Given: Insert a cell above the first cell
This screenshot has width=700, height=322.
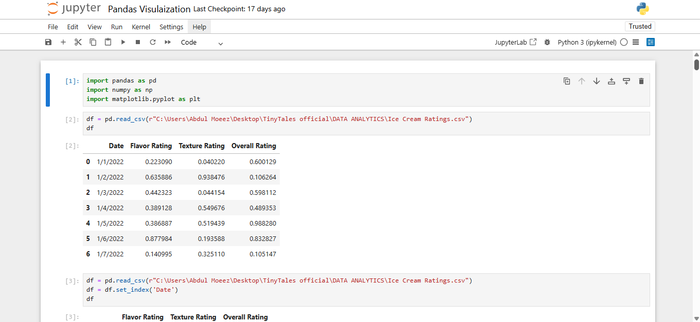Looking at the screenshot, I should (612, 81).
